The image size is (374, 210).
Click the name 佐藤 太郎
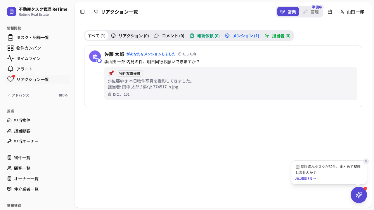pos(114,54)
